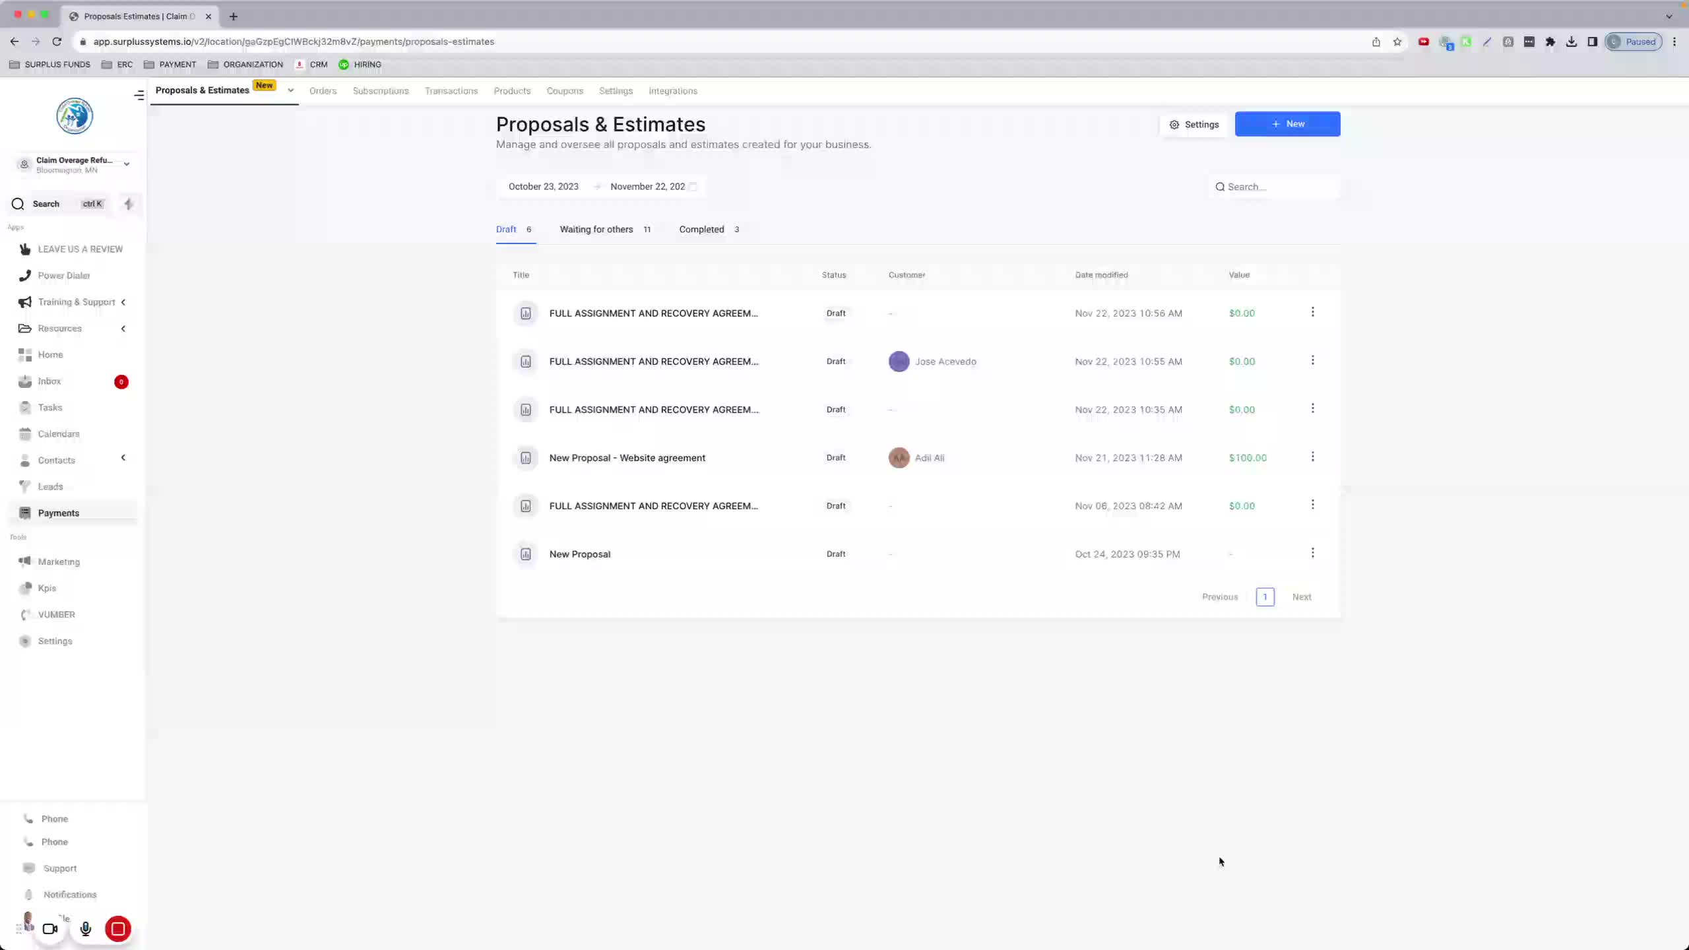Open the Settings button beside New
The width and height of the screenshot is (1689, 950).
1194,125
